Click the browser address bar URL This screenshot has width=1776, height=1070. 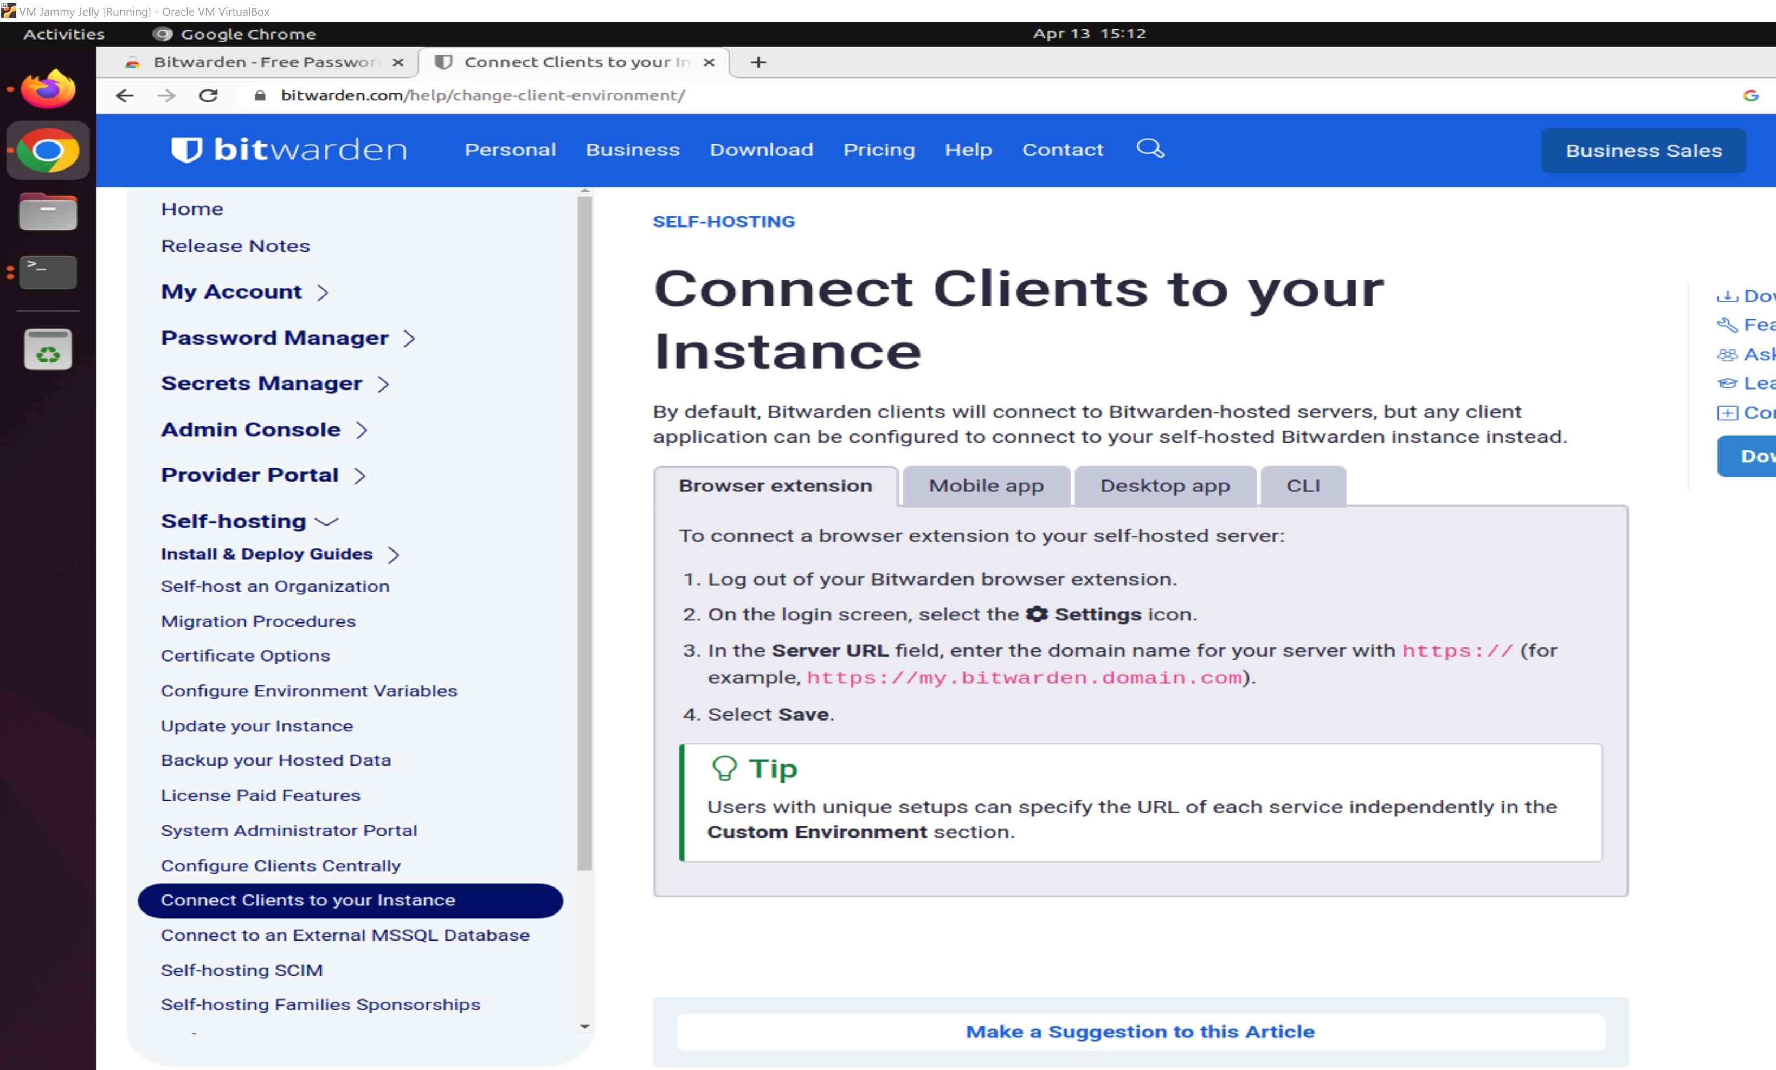pos(482,95)
